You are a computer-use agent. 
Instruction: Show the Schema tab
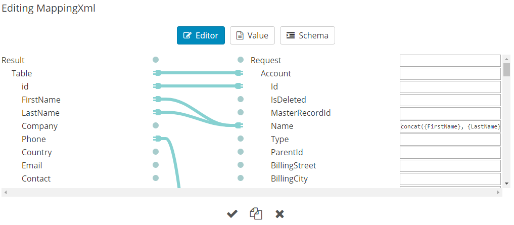pyautogui.click(x=307, y=35)
